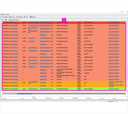Image resolution: width=128 pixels, height=114 pixels.
Task: Open the 25 ASPEN CT address link
Action: (x=32, y=41)
